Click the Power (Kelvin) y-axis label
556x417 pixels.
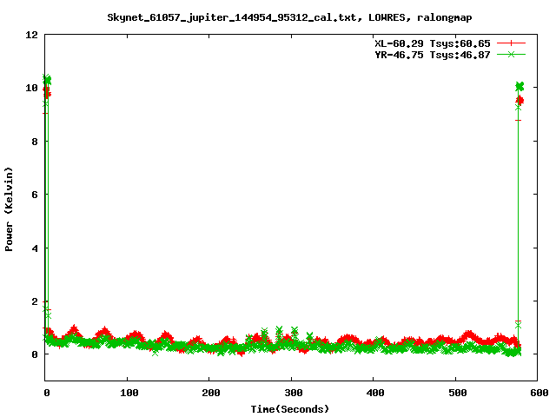pyautogui.click(x=10, y=208)
